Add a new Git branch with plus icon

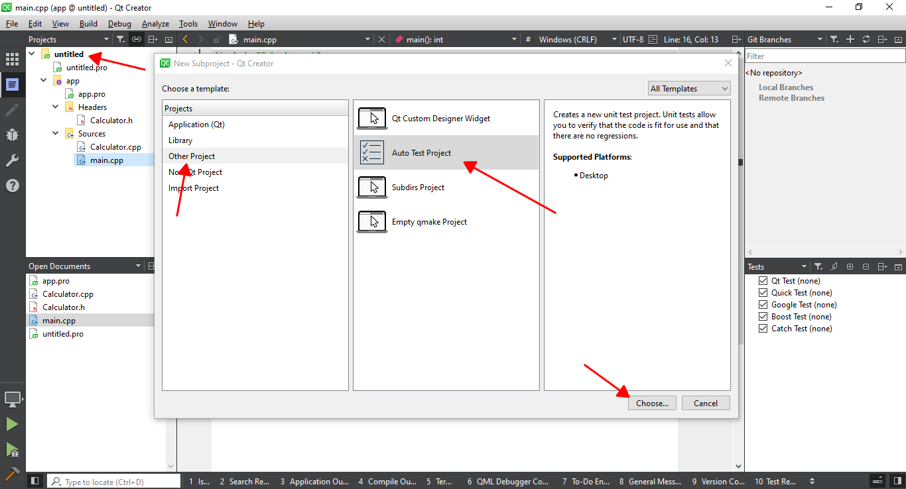850,40
